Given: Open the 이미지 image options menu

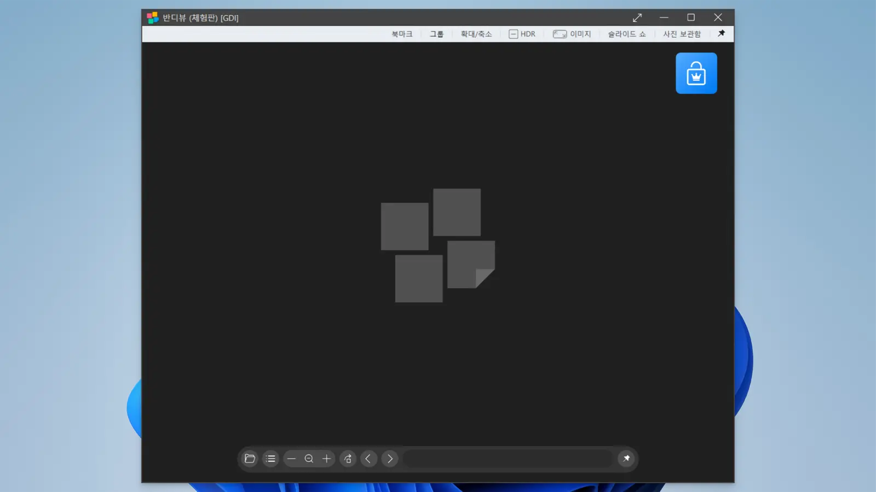Looking at the screenshot, I should [x=573, y=33].
